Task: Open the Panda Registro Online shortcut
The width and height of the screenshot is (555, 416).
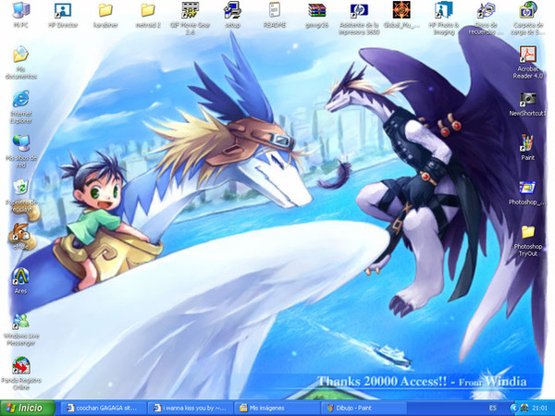Action: (21, 365)
